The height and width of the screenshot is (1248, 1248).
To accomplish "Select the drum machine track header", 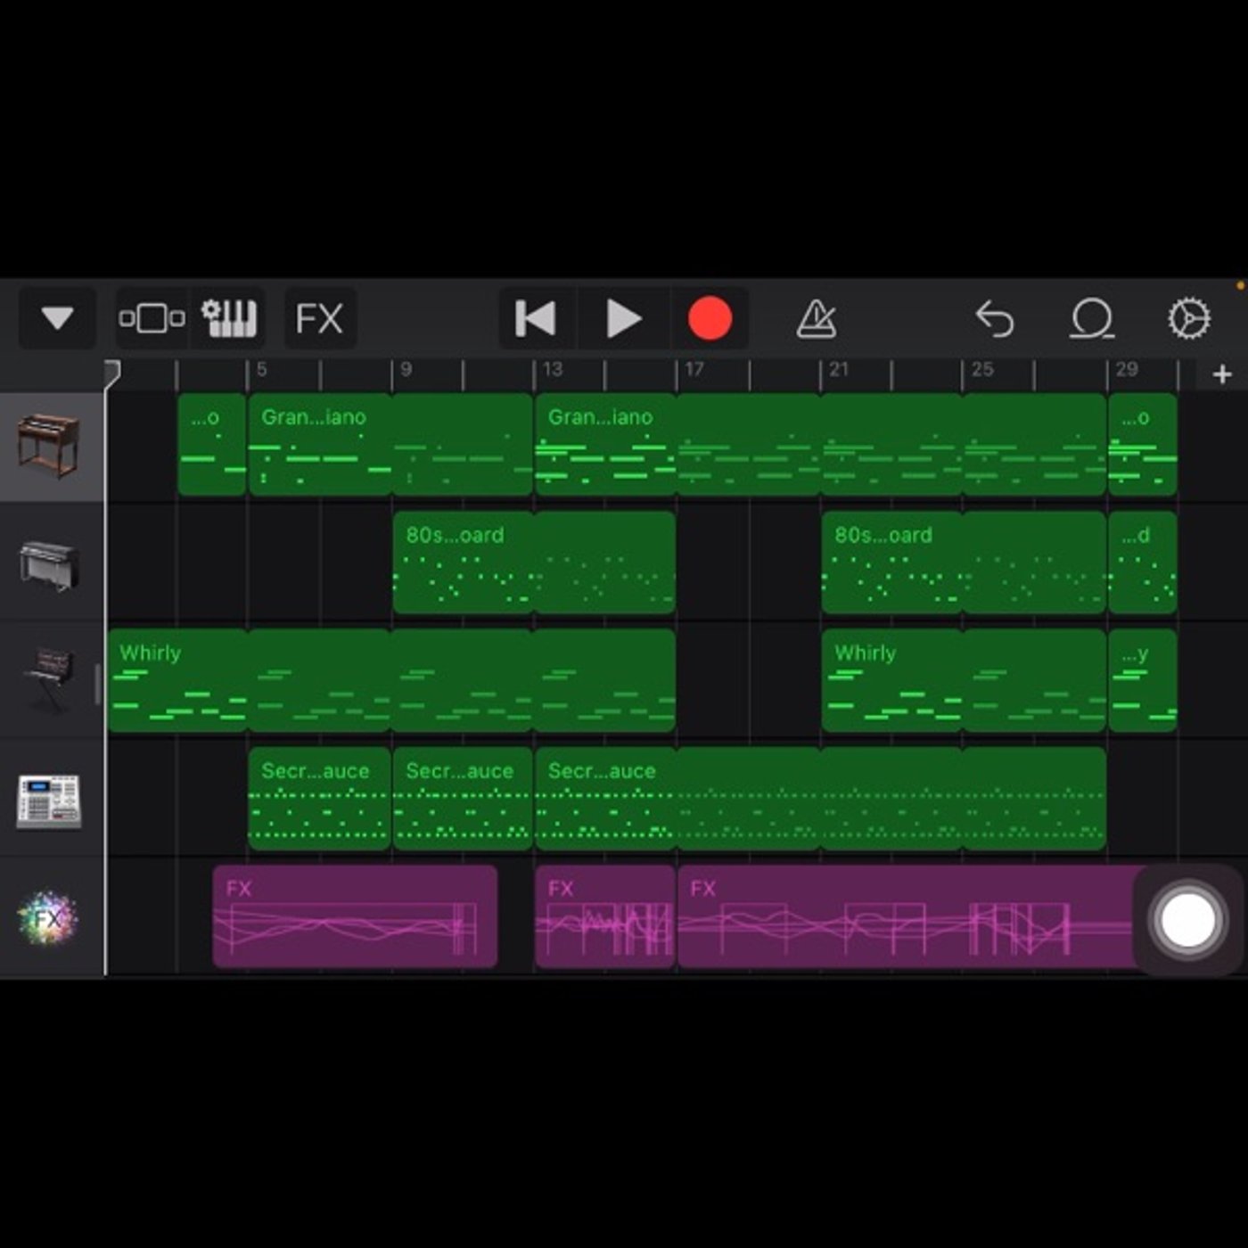I will 50,799.
